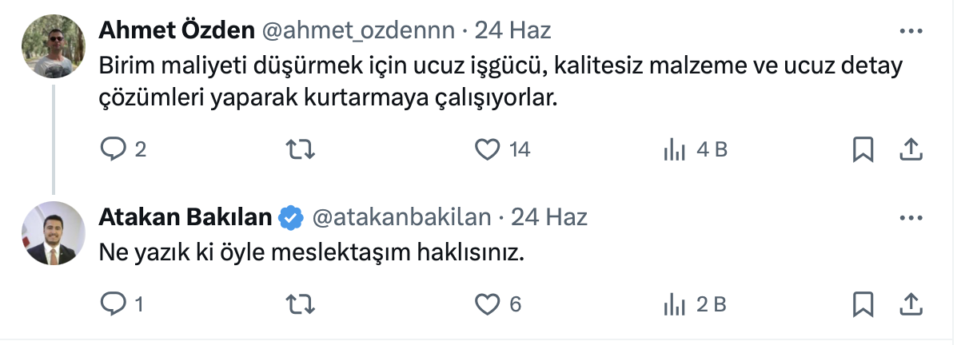Bookmark Ahmet Özden's tweet
This screenshot has height=345, width=961.
[863, 149]
